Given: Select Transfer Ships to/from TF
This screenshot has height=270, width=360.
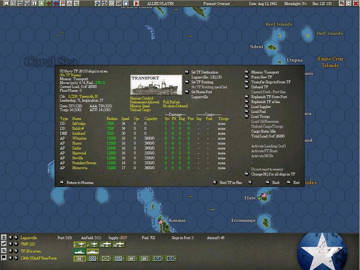Looking at the screenshot, I should point(271,82).
